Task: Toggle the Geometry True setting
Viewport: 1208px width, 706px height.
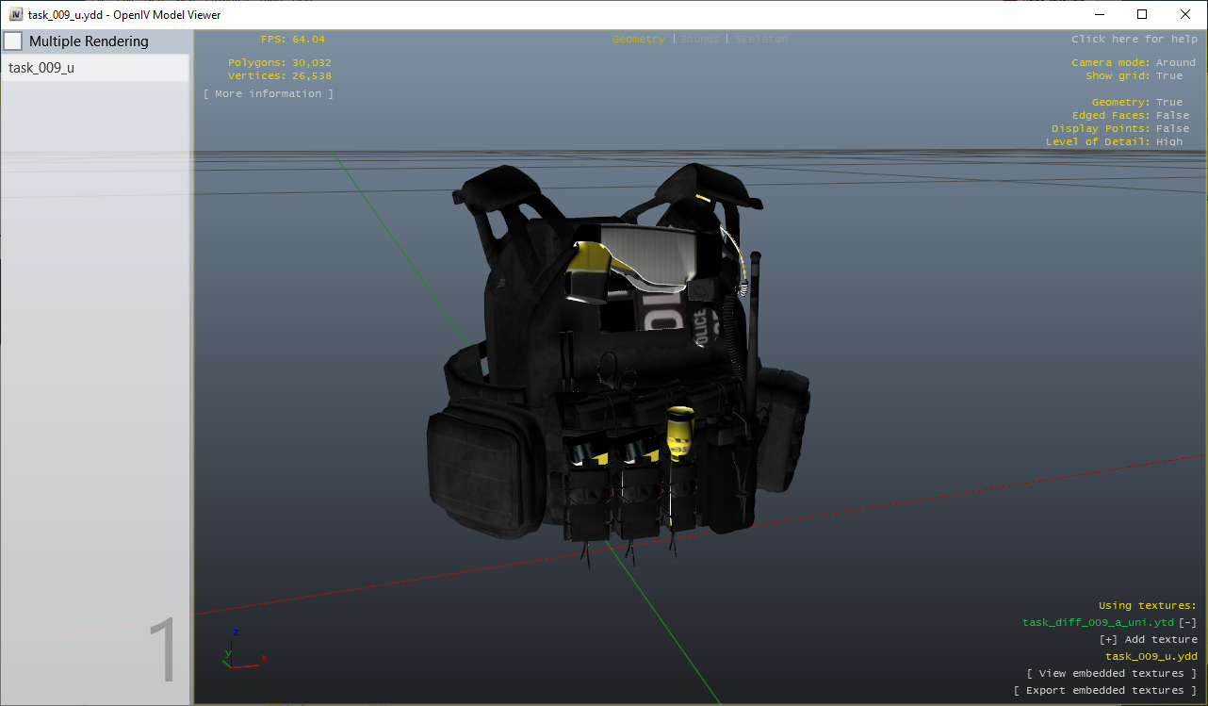Action: 1168,102
